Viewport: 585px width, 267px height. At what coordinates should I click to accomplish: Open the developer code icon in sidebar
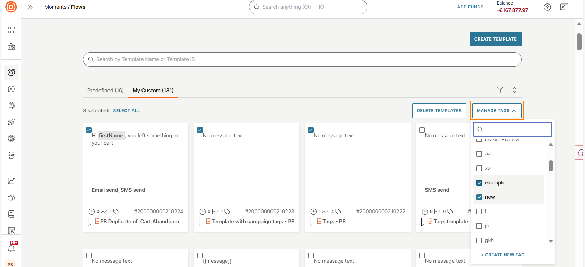click(11, 47)
